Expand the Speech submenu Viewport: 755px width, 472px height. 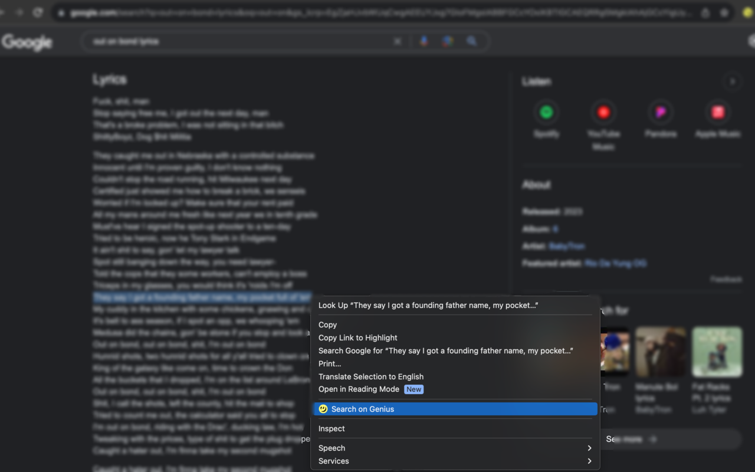tap(455, 448)
